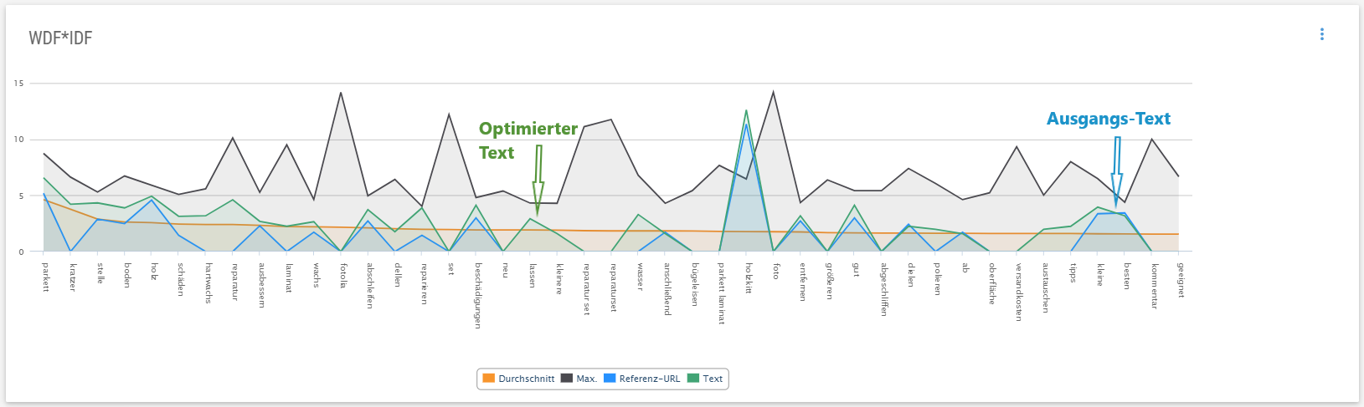Toggle the Referenz-URL series legend label
1364x407 pixels.
click(649, 379)
